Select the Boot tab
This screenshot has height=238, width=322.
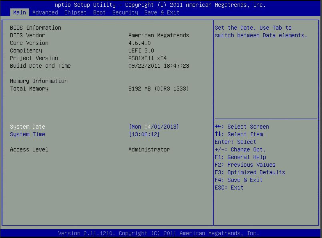[x=99, y=12]
